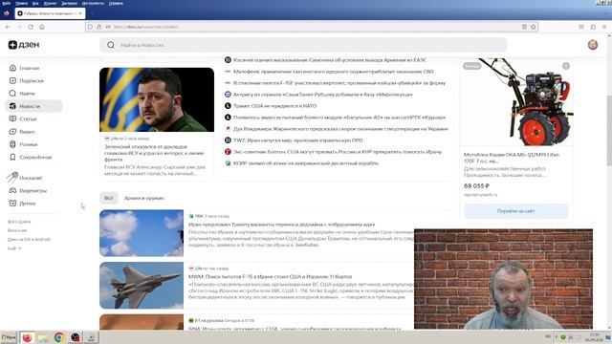This screenshot has width=612, height=344.
Task: Expand the Ещё dropdown in sidebar
Action: 14,248
